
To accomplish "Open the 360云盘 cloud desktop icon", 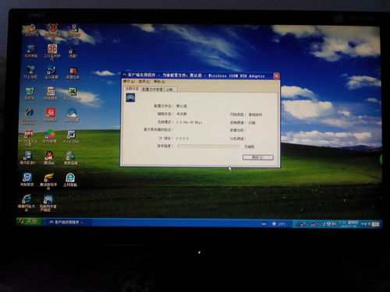I will tap(72, 115).
